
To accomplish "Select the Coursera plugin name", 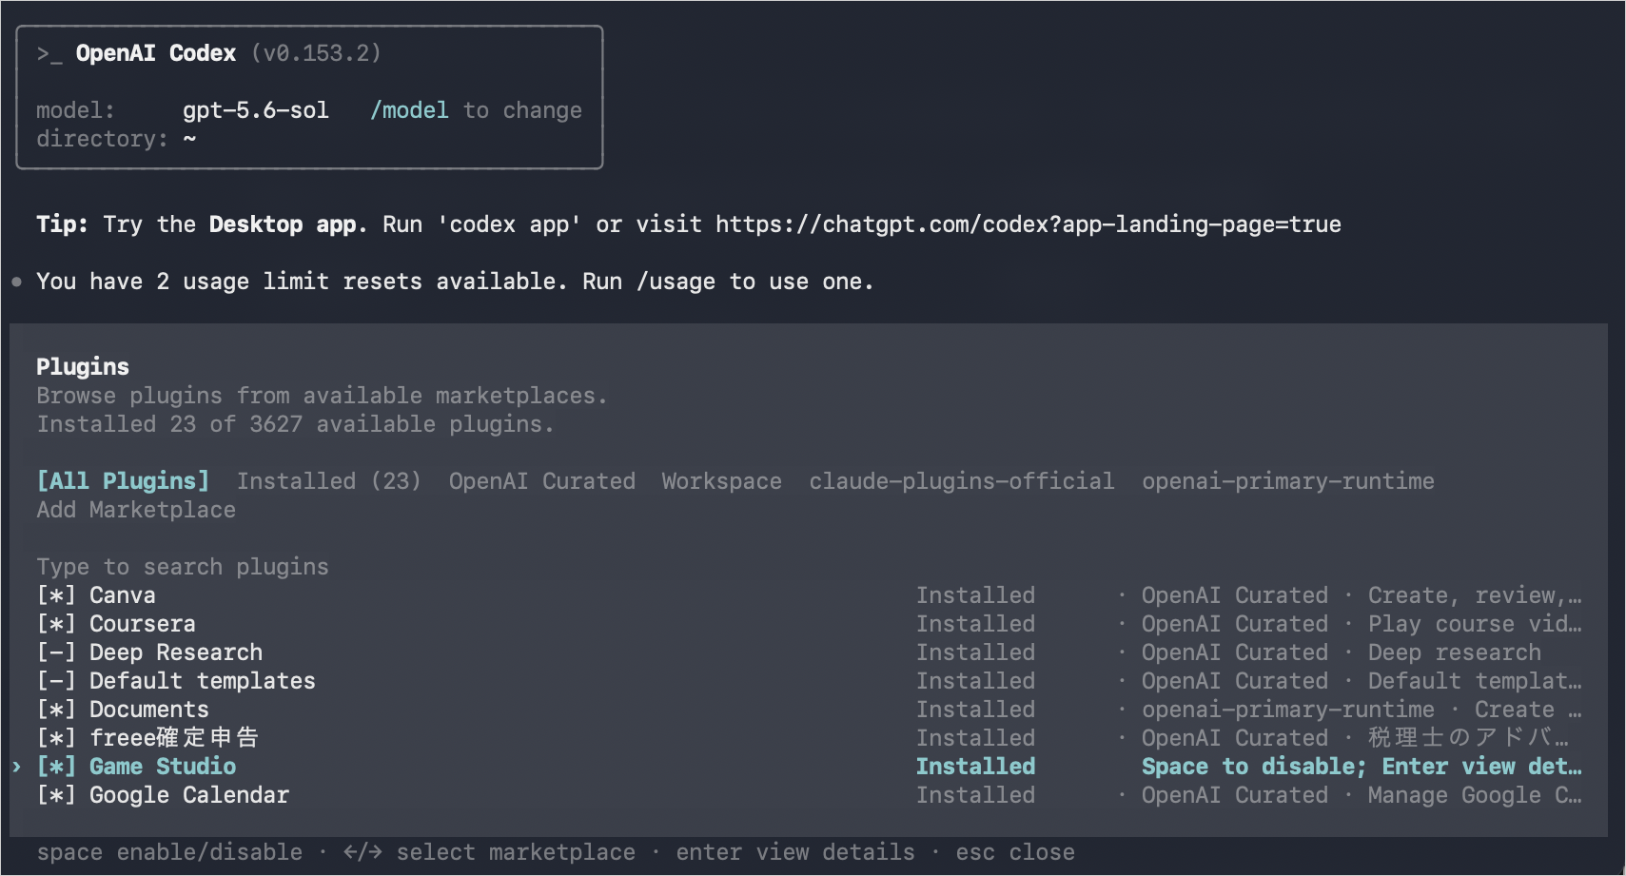I will [x=143, y=624].
